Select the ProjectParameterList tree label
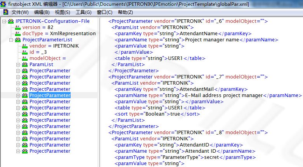This screenshot has width=303, height=167. [47, 40]
